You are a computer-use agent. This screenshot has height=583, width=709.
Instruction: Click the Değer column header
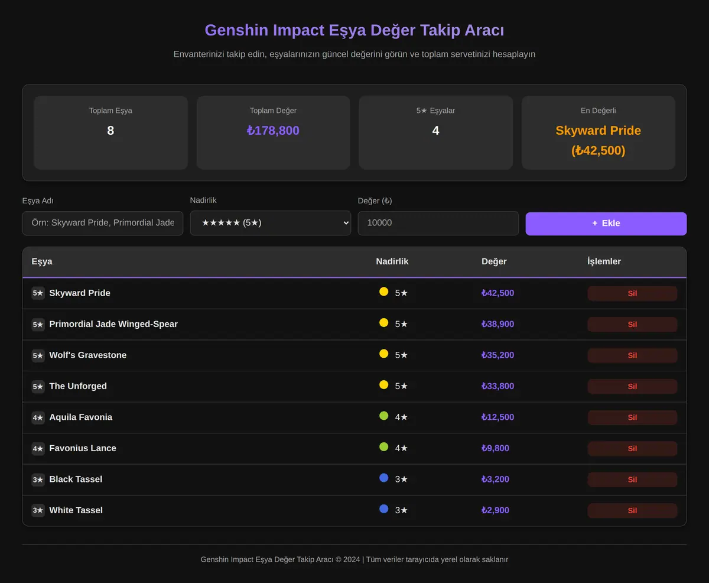coord(494,261)
